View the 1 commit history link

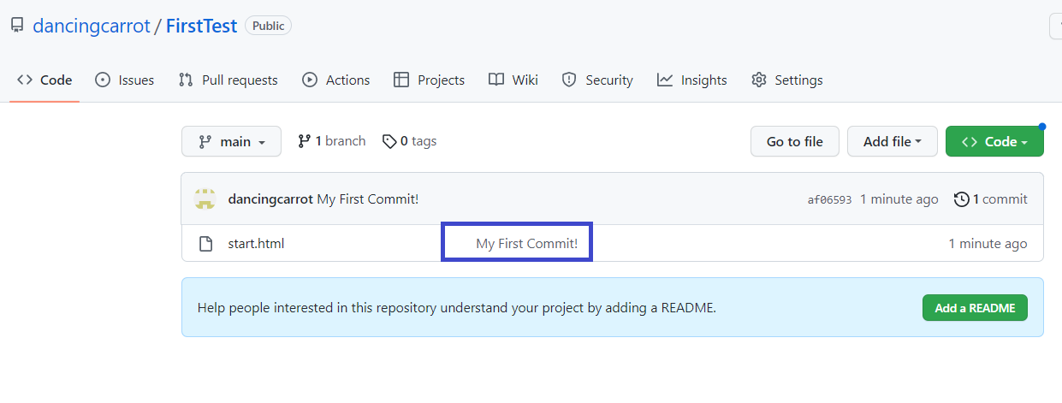coord(991,199)
